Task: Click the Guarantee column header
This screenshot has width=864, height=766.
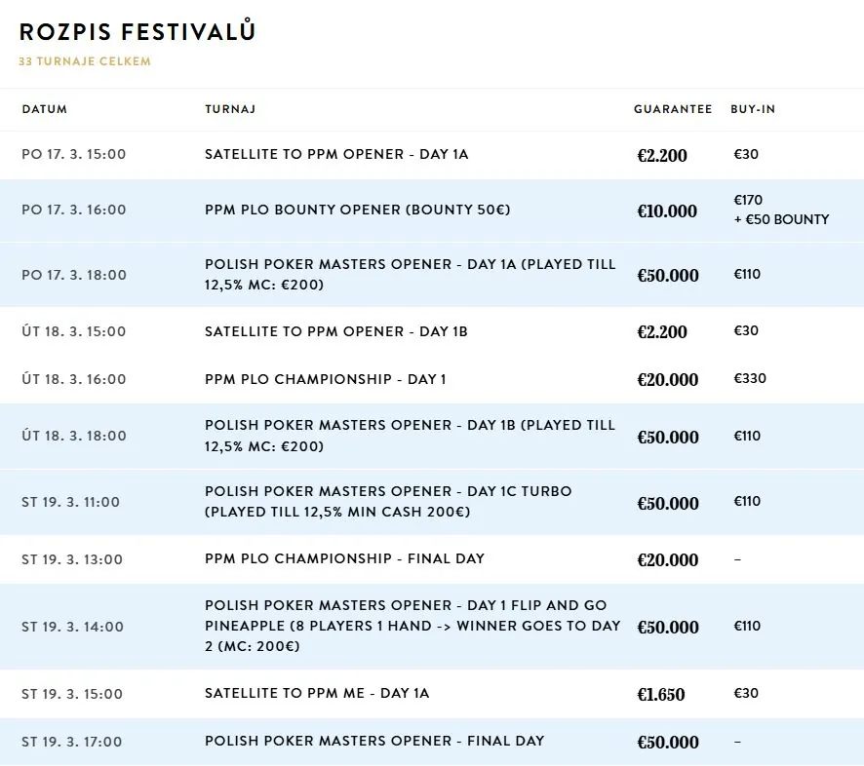Action: tap(673, 109)
